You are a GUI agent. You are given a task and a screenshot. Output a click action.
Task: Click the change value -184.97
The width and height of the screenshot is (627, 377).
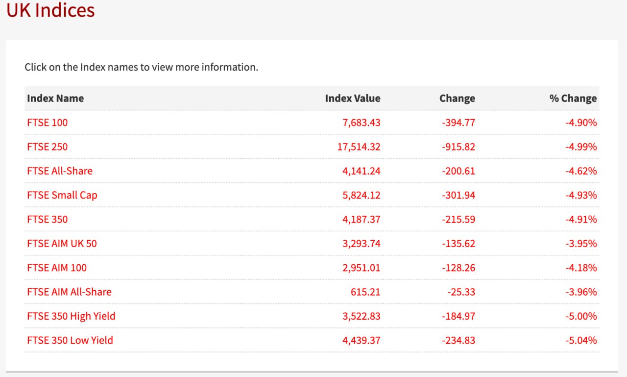[458, 316]
